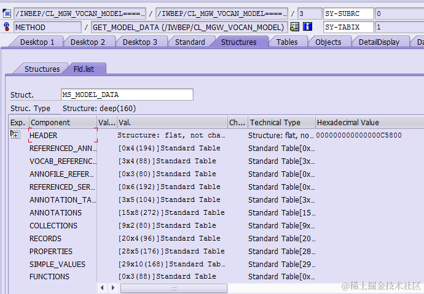The width and height of the screenshot is (424, 294).
Task: Click the horizontal scroll left arrow
Action: coord(102,288)
